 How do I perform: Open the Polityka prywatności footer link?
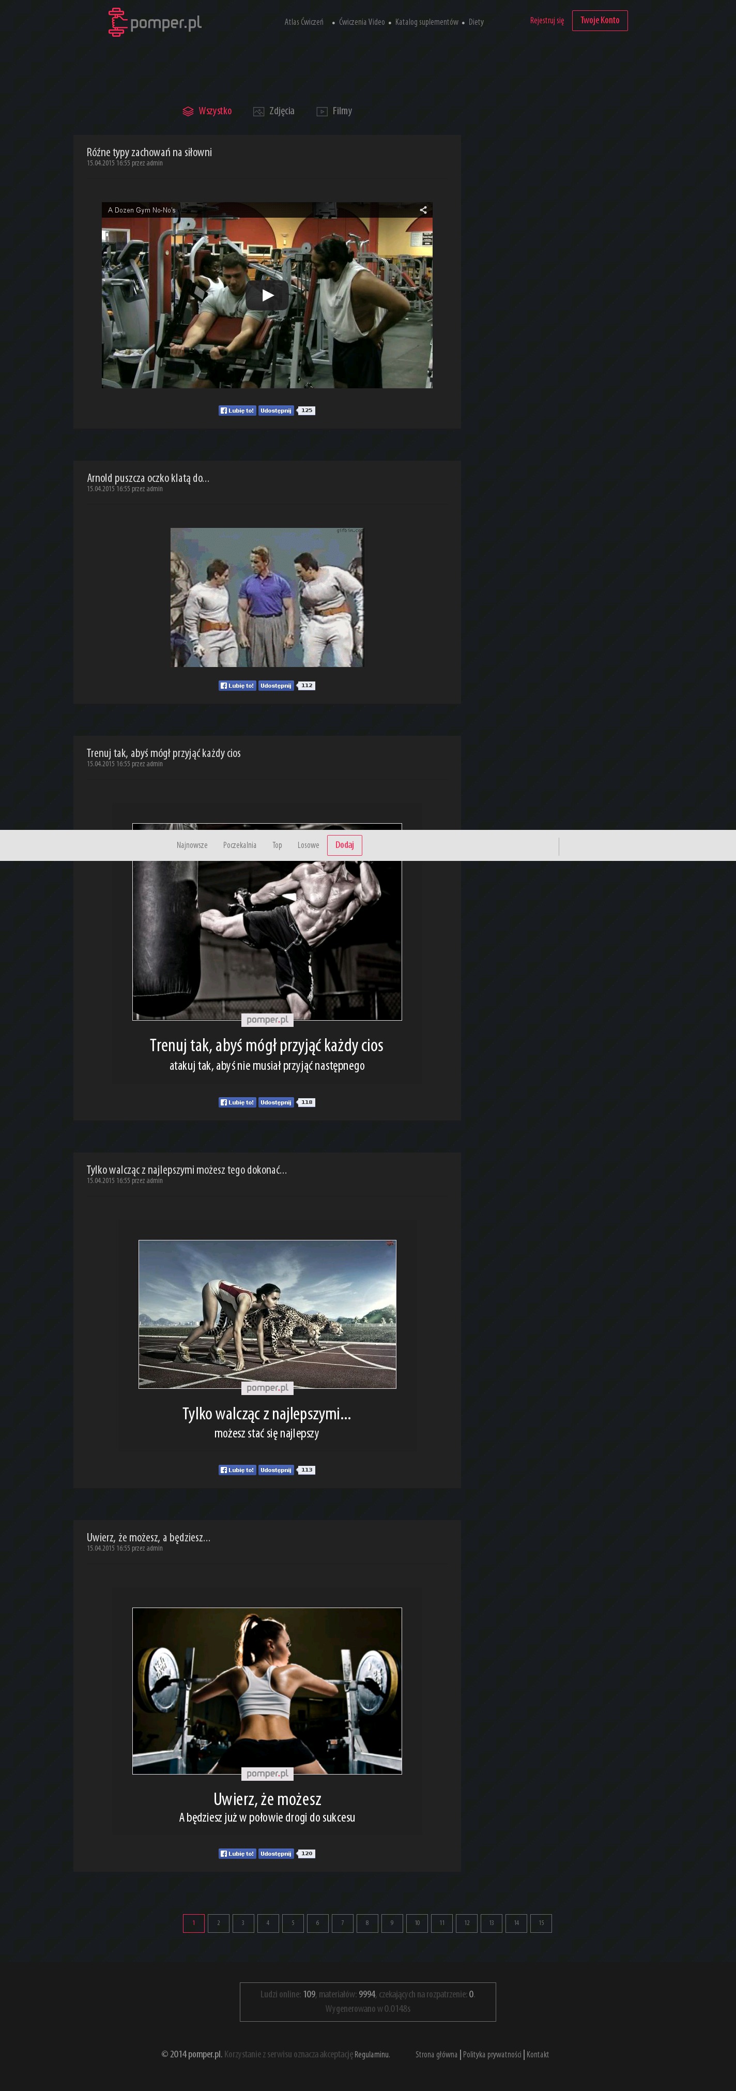(x=493, y=2054)
